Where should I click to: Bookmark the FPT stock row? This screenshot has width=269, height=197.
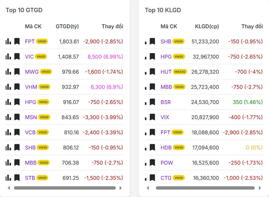pyautogui.click(x=17, y=41)
